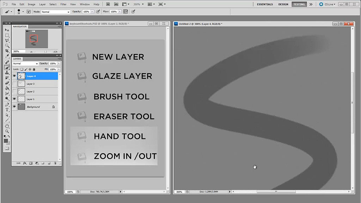Open the Flow slider arrow

[x=120, y=12]
